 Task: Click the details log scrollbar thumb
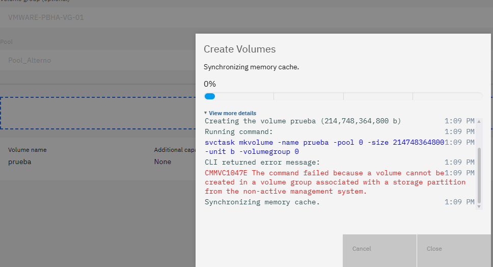[479, 175]
